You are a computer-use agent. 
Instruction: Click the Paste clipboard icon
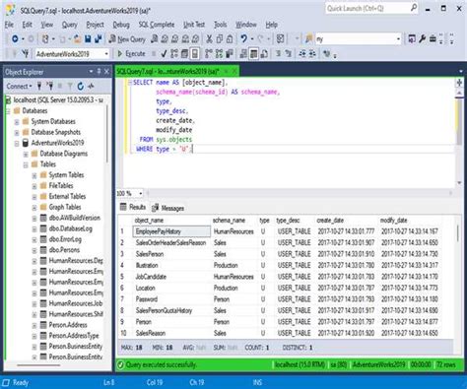[230, 39]
